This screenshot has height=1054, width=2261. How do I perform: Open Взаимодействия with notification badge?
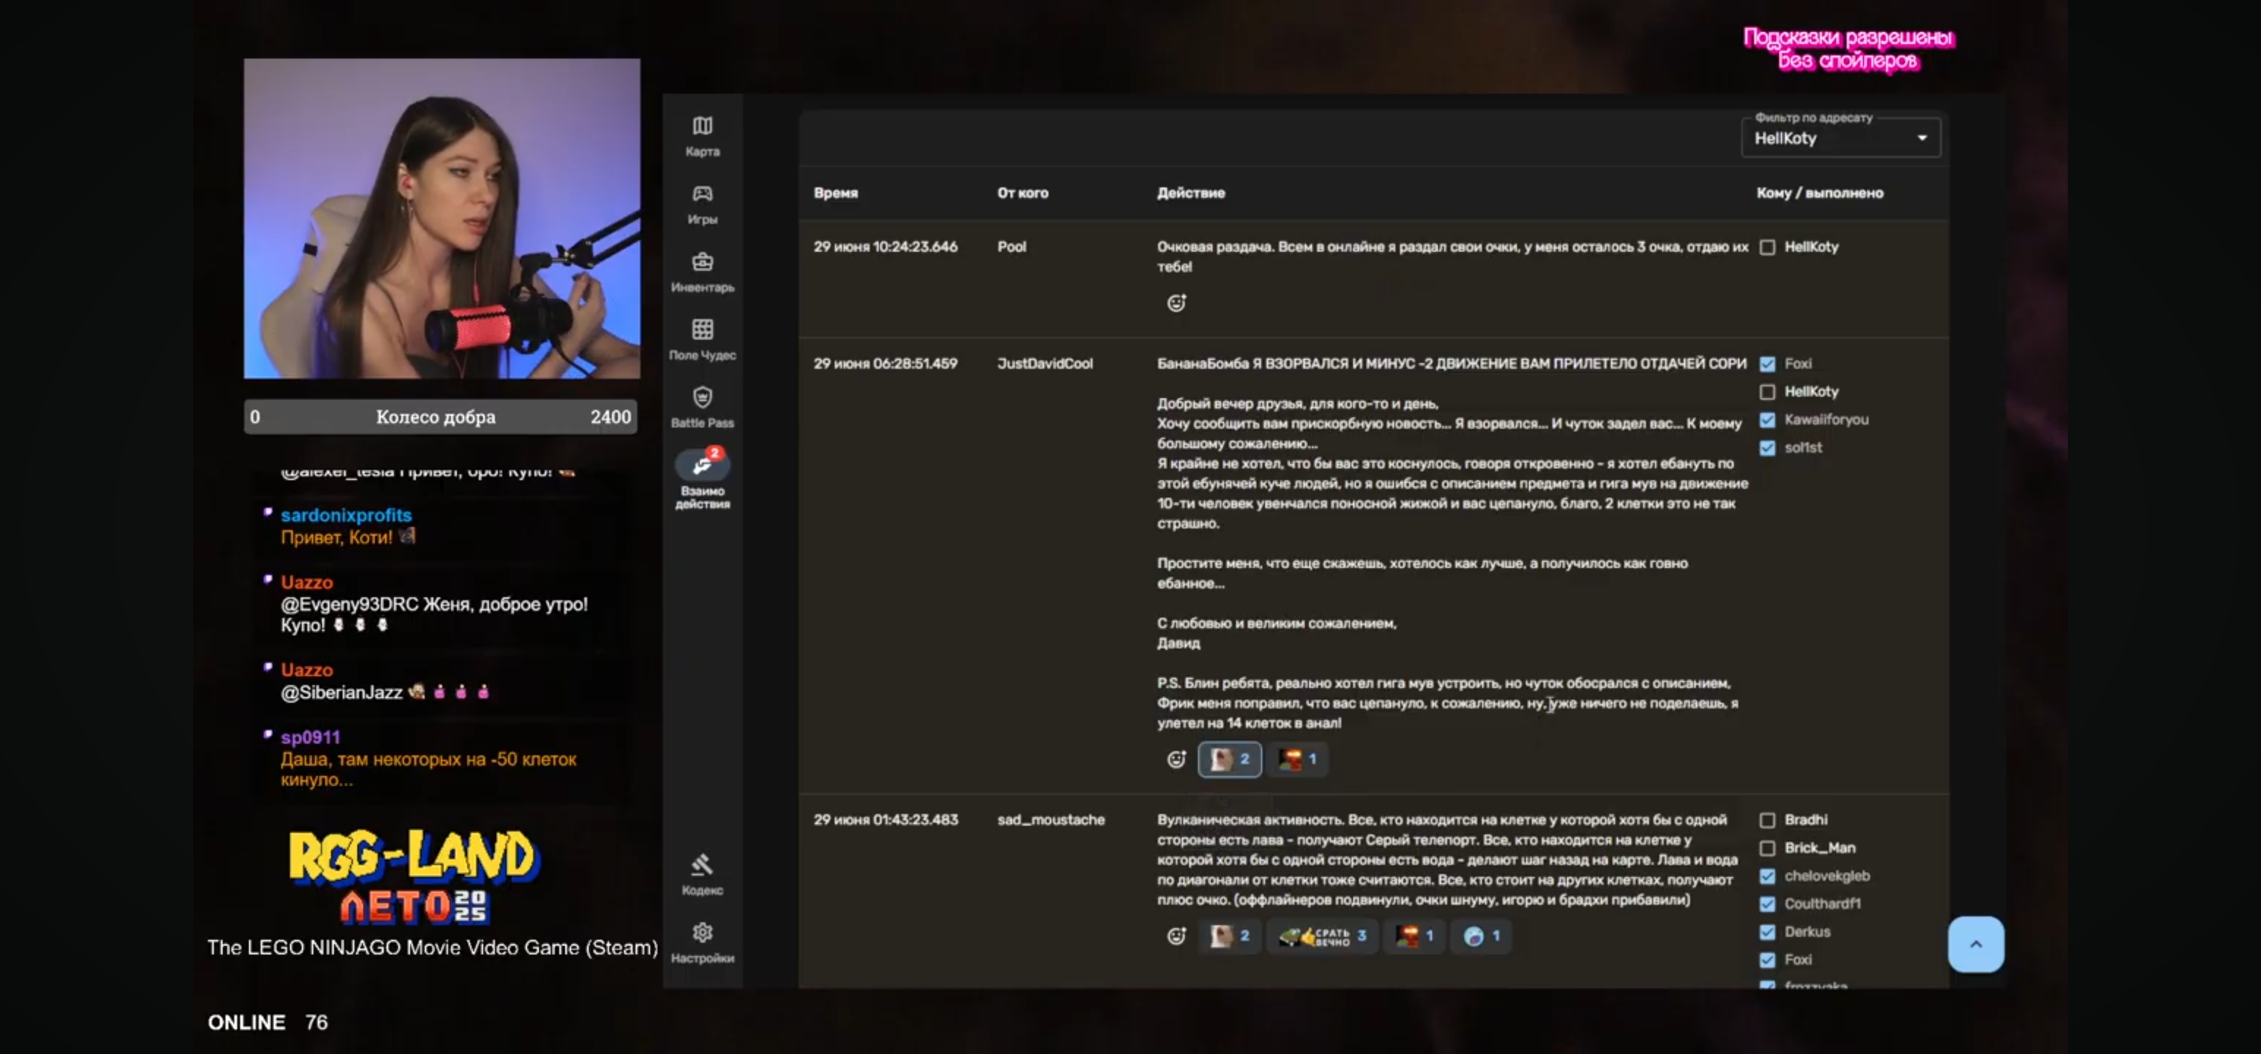click(x=702, y=478)
